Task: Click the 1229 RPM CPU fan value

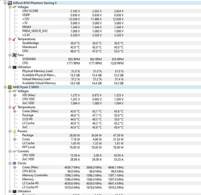Action: pos(117,63)
